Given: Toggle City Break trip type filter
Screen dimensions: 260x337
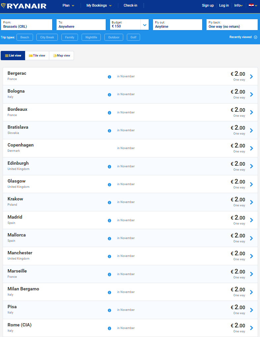Looking at the screenshot, I should pos(47,37).
